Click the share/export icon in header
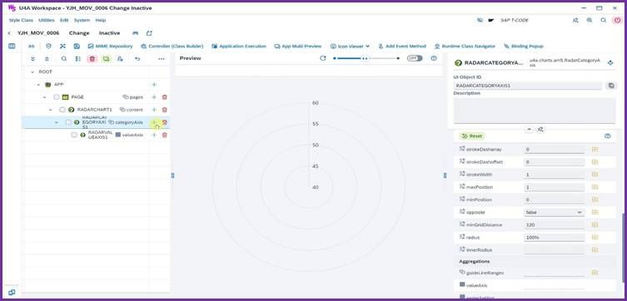This screenshot has width=627, height=301. coord(149,33)
